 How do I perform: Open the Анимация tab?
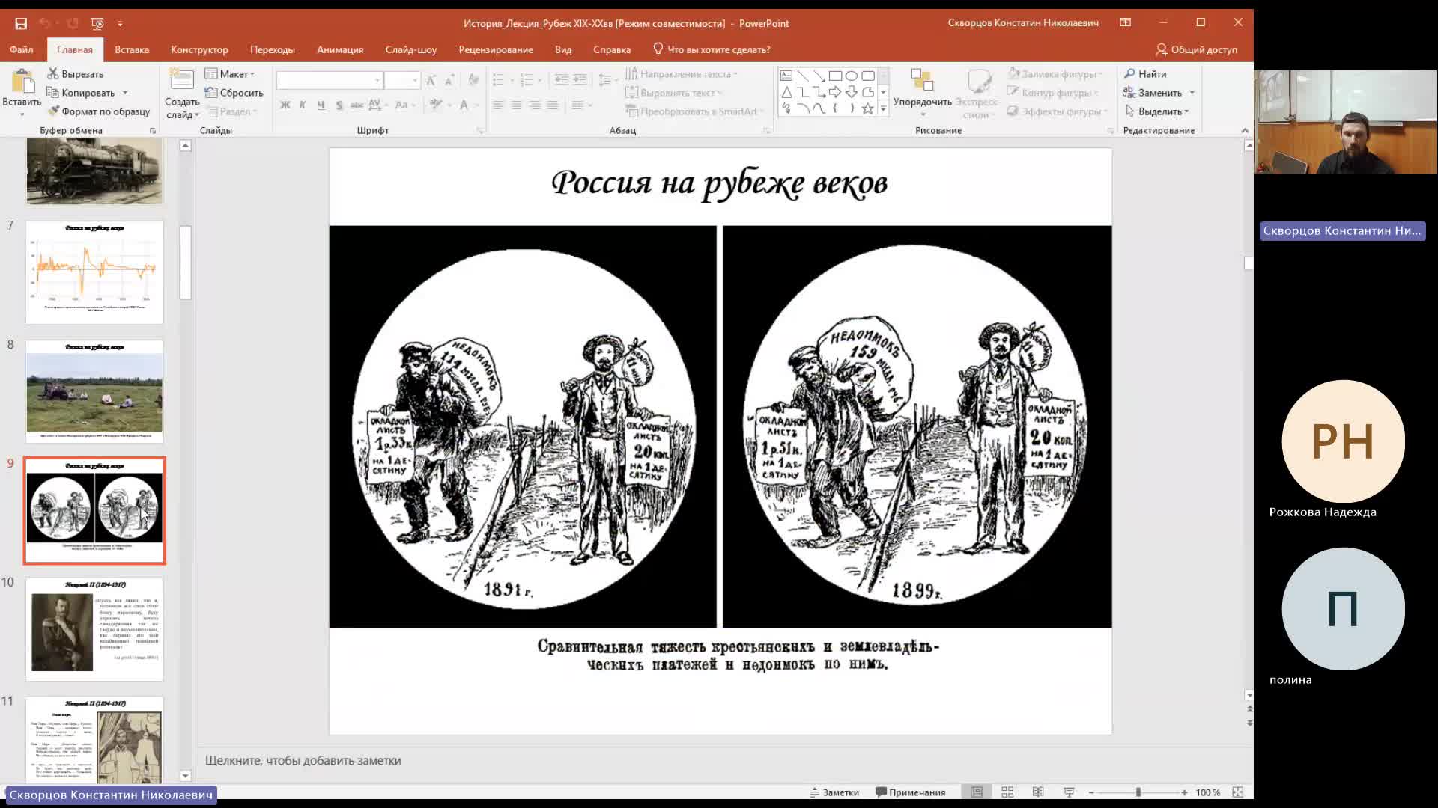[x=340, y=49]
